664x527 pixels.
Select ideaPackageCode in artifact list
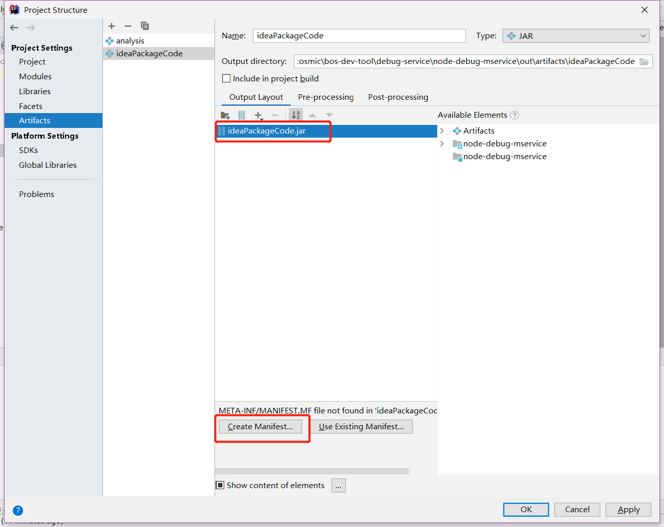159,54
